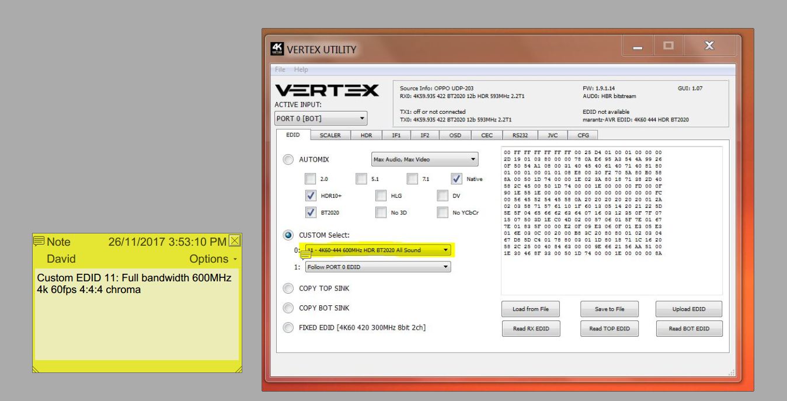Screen dimensions: 787x401
Task: Click the Read RX EDID button
Action: pyautogui.click(x=531, y=329)
